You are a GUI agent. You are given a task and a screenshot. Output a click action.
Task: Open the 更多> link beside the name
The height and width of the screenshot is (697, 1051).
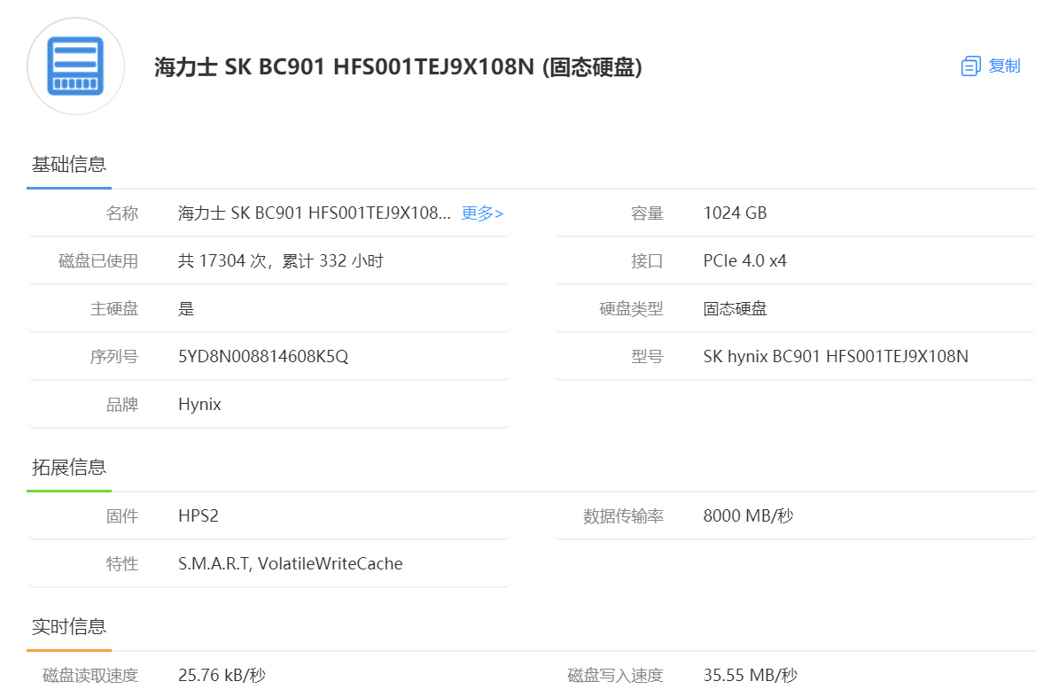click(482, 213)
